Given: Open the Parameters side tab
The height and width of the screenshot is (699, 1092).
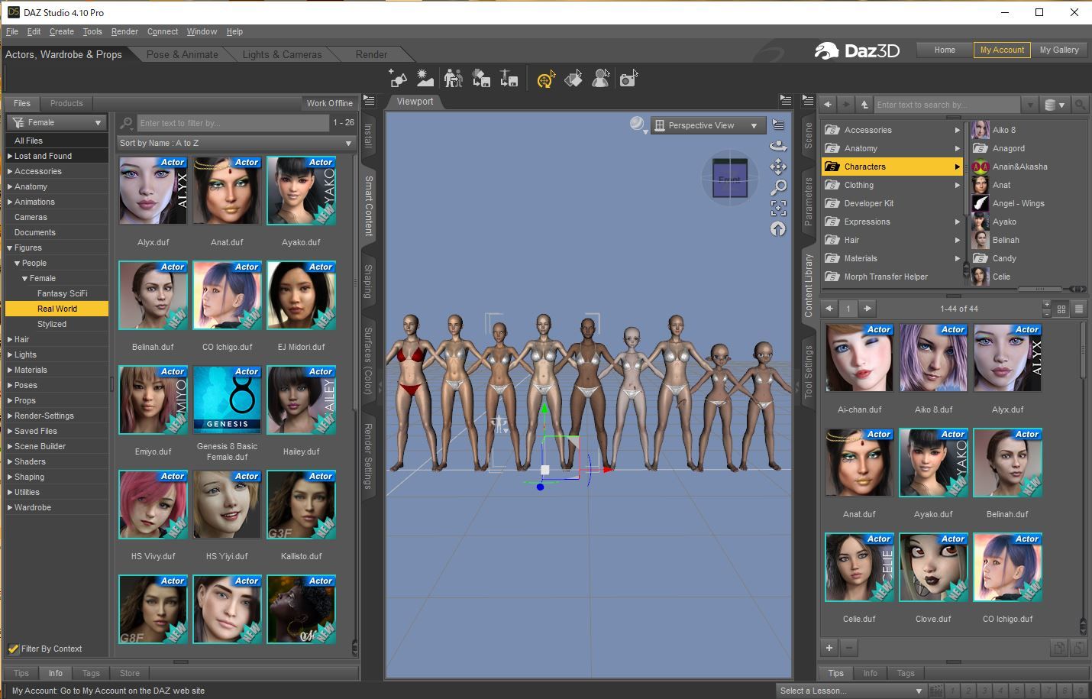Looking at the screenshot, I should [x=808, y=202].
